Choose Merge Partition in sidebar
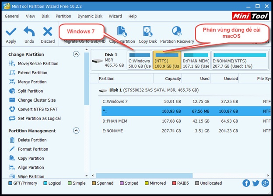The image size is (273, 196). pos(32,82)
